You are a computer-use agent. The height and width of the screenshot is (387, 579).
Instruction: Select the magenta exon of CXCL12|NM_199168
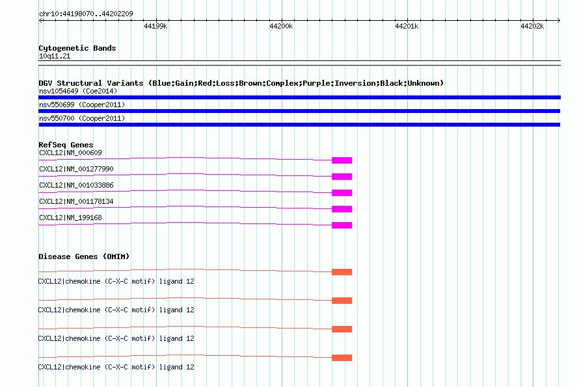(x=342, y=225)
